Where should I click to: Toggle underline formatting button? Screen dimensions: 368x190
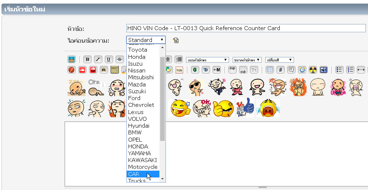coord(109,60)
